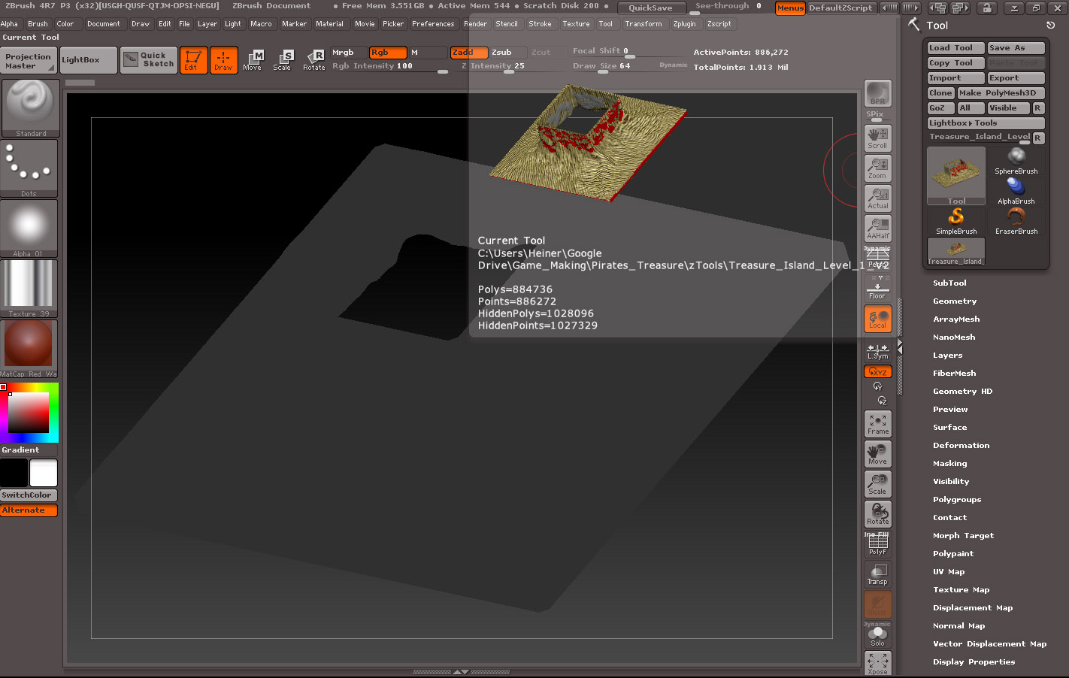
Task: Click SwitchColor to swap colors
Action: pyautogui.click(x=29, y=495)
